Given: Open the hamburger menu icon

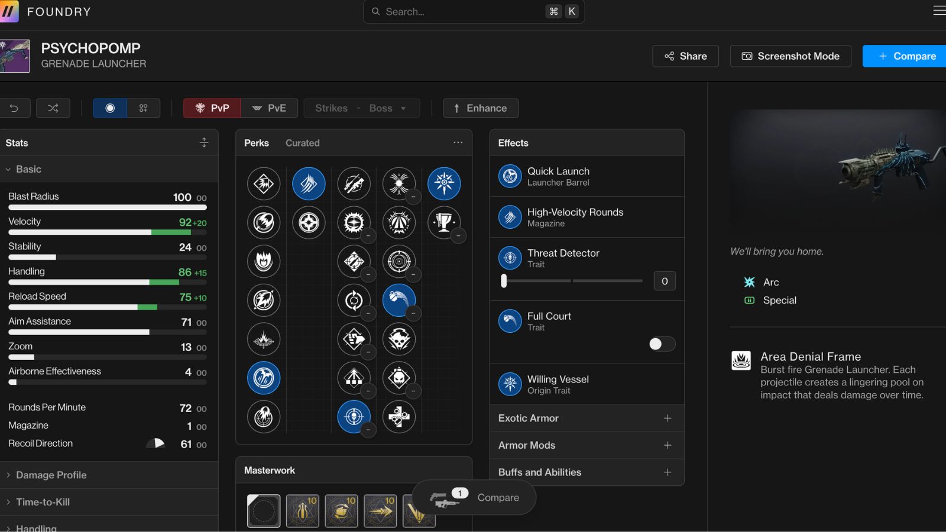Looking at the screenshot, I should click(939, 11).
